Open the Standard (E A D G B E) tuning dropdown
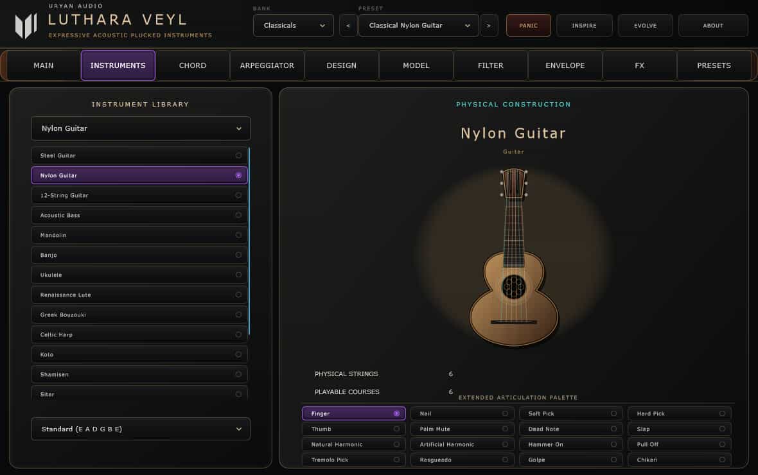 (x=141, y=429)
